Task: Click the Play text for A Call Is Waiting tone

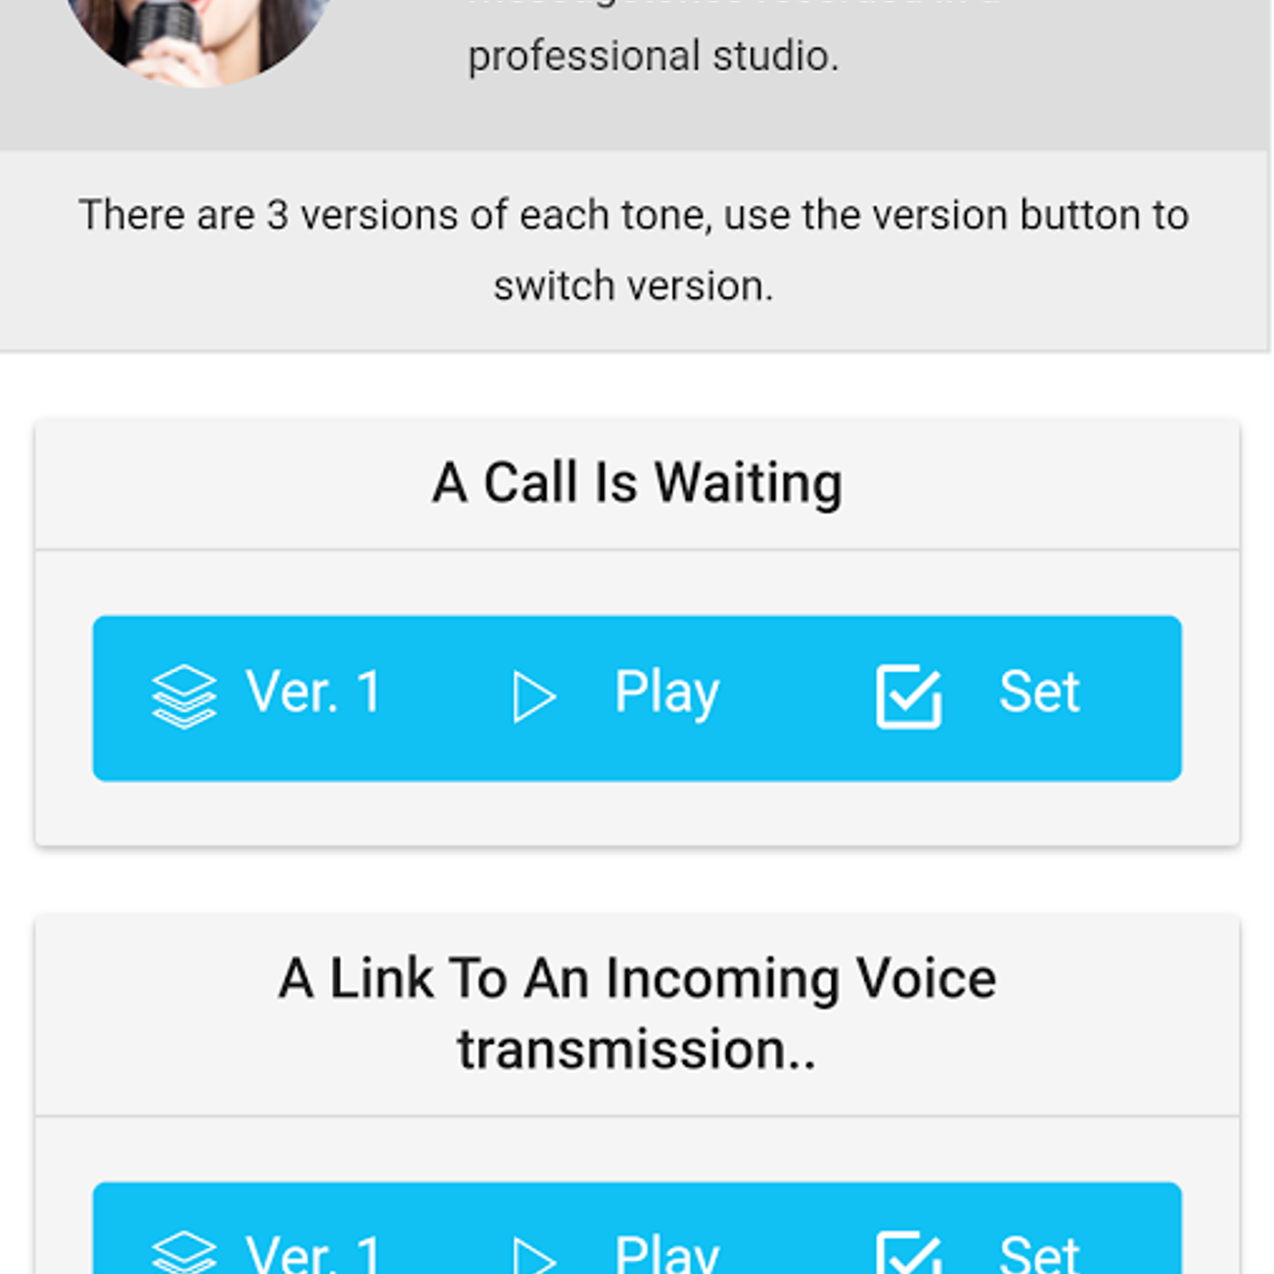Action: point(667,694)
